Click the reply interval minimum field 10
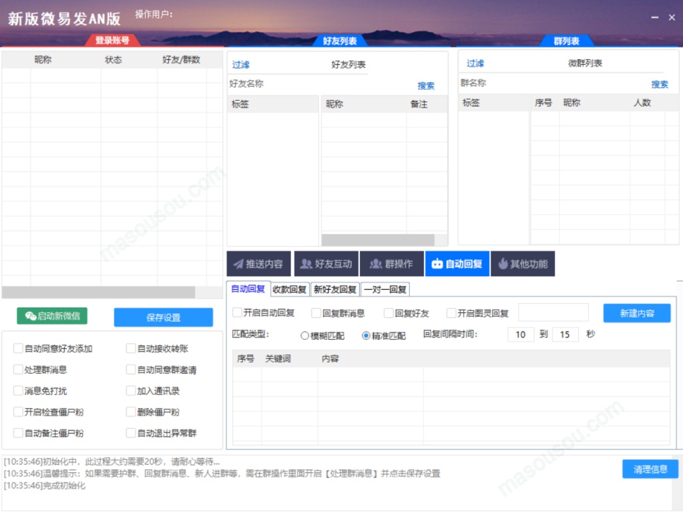Screen dimensions: 683x514 [x=521, y=335]
